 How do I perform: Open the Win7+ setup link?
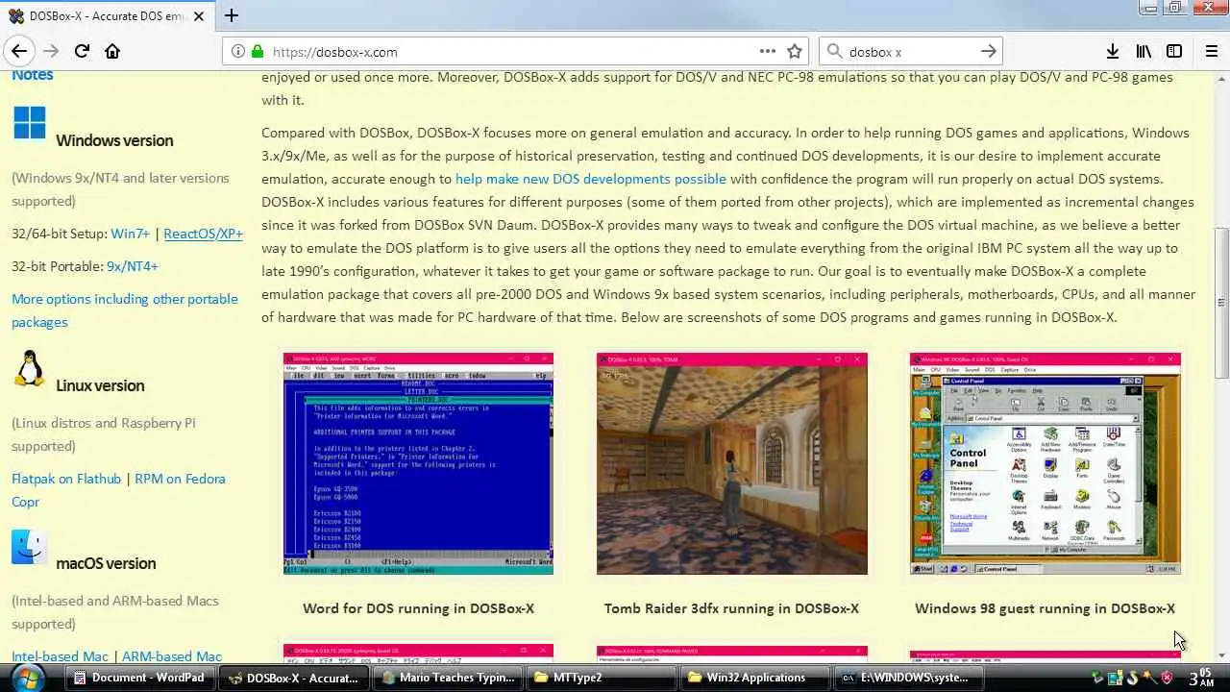click(130, 234)
